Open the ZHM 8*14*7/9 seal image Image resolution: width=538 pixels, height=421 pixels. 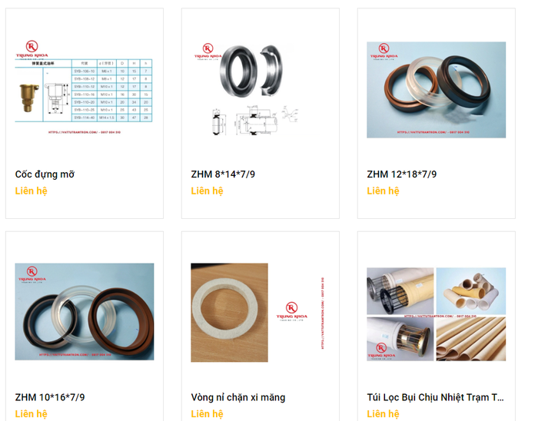coord(260,90)
